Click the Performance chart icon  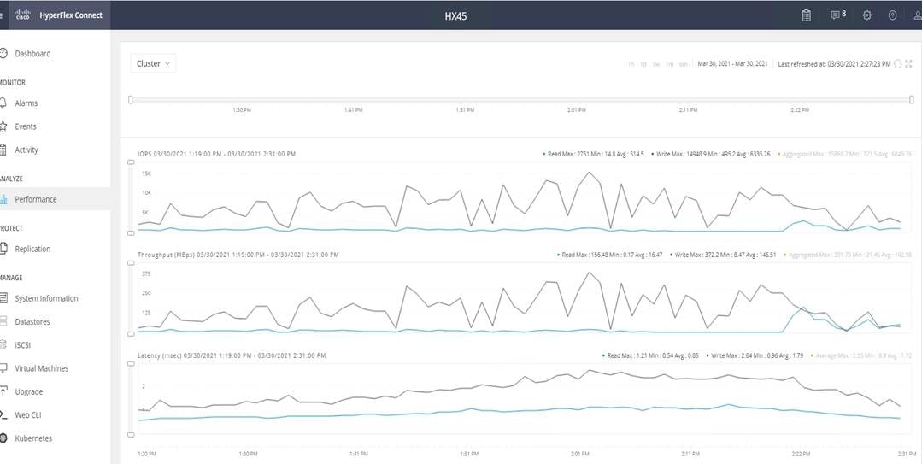click(x=3, y=199)
